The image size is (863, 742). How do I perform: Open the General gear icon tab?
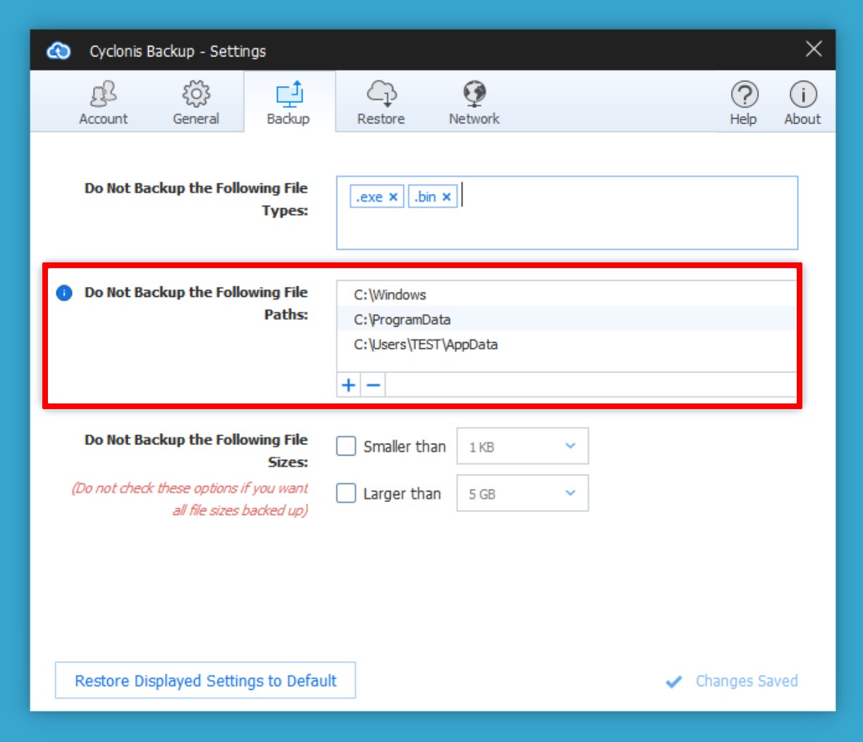(x=196, y=94)
